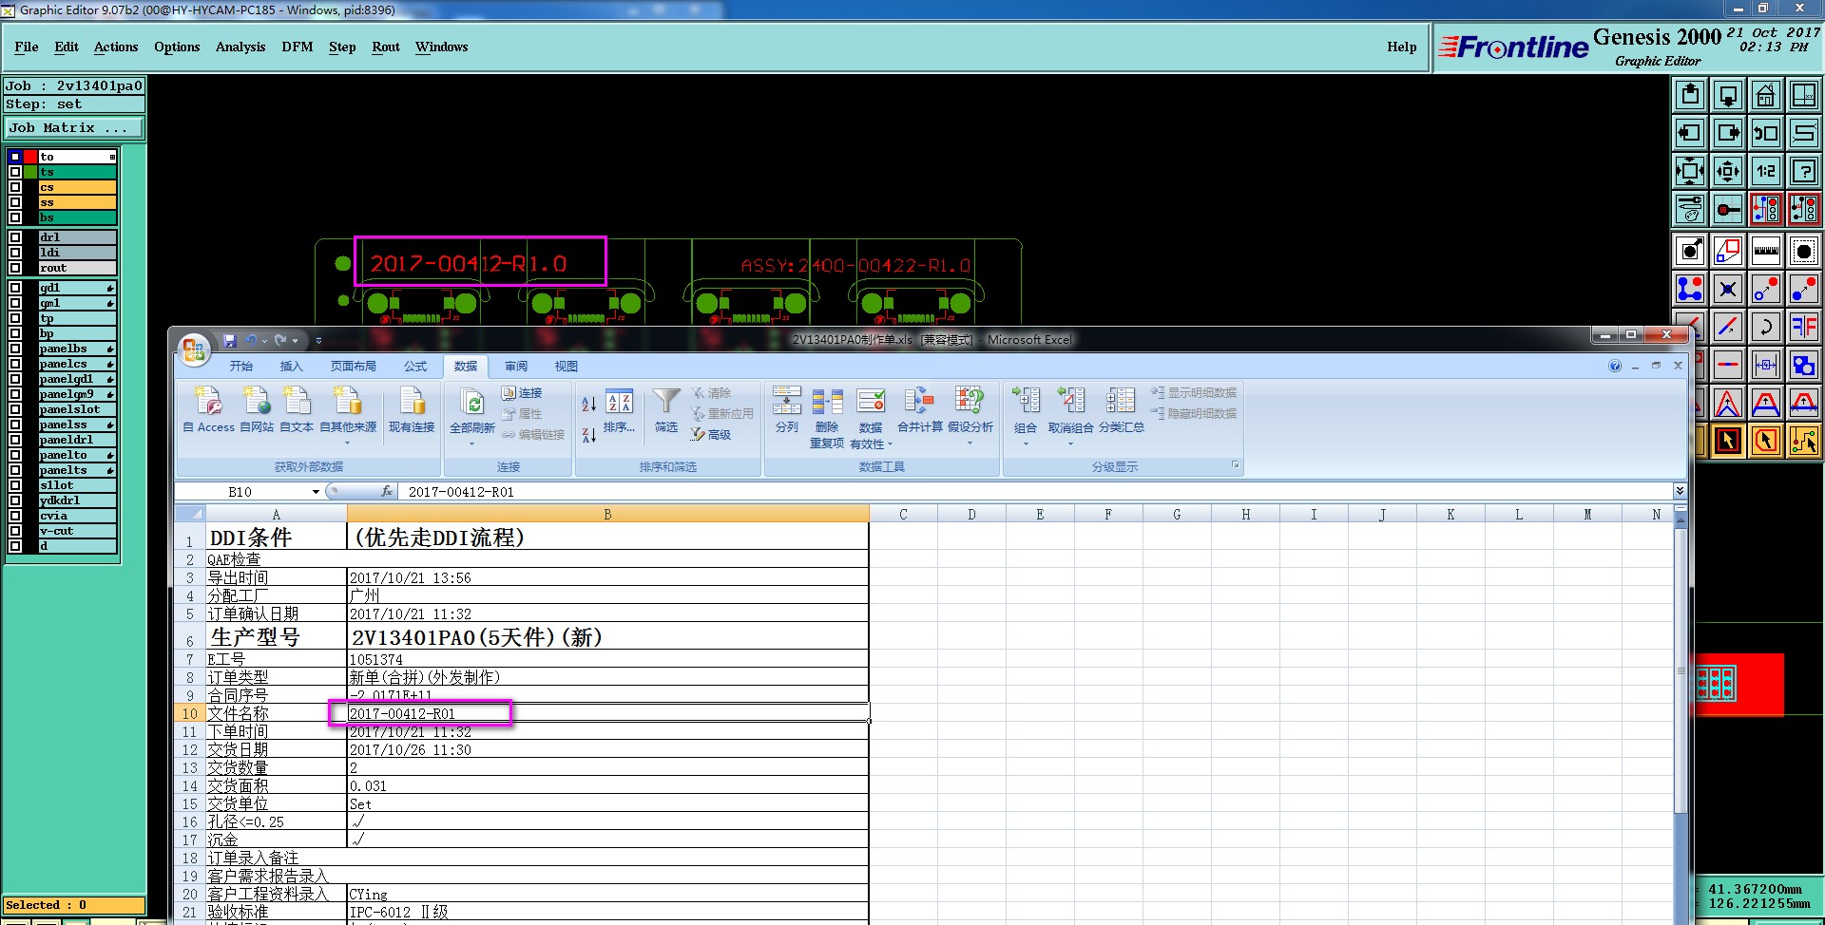Click the 1:2 scale zoom icon
This screenshot has height=925, width=1825.
1766,171
